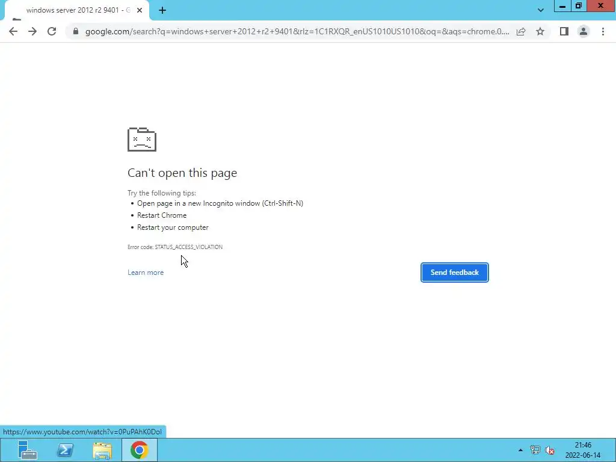
Task: Click the sad tab crash icon
Action: (x=142, y=139)
